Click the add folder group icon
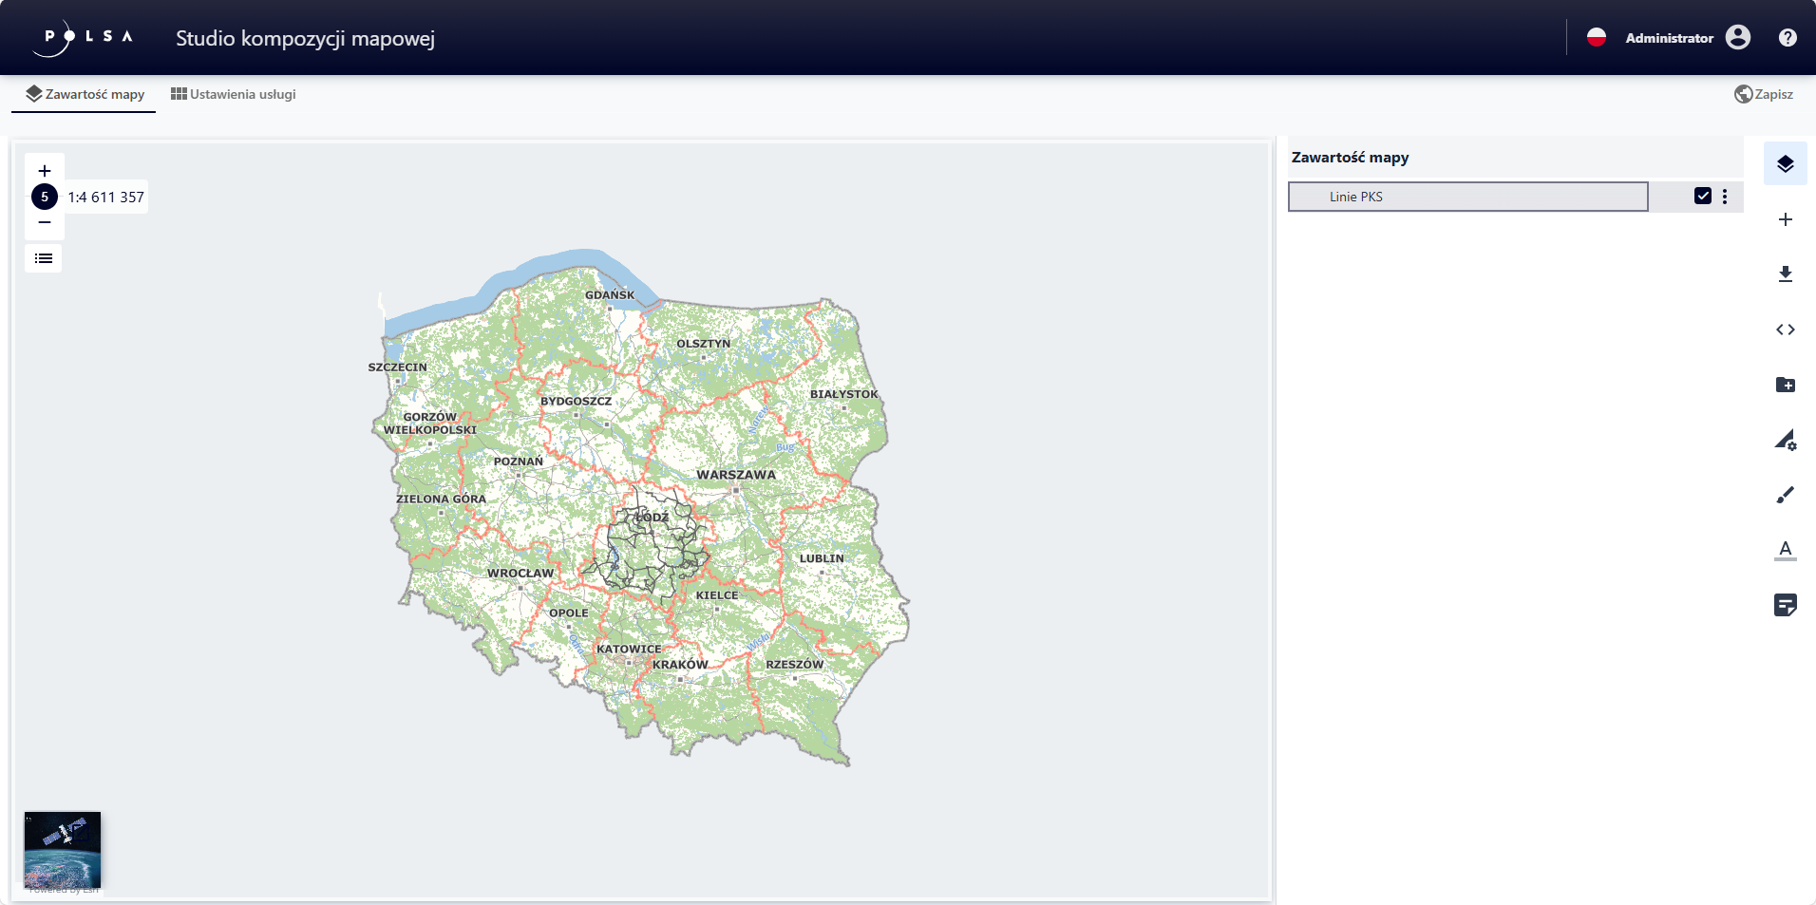The image size is (1816, 905). 1785,385
